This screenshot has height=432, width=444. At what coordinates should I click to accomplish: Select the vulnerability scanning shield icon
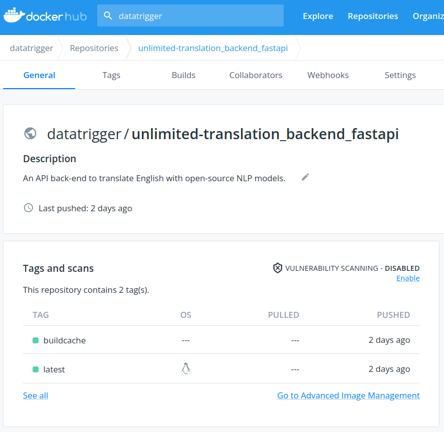(278, 268)
